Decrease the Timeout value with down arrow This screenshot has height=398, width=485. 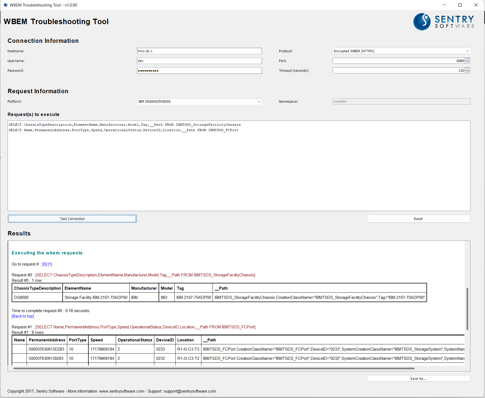[x=468, y=72]
